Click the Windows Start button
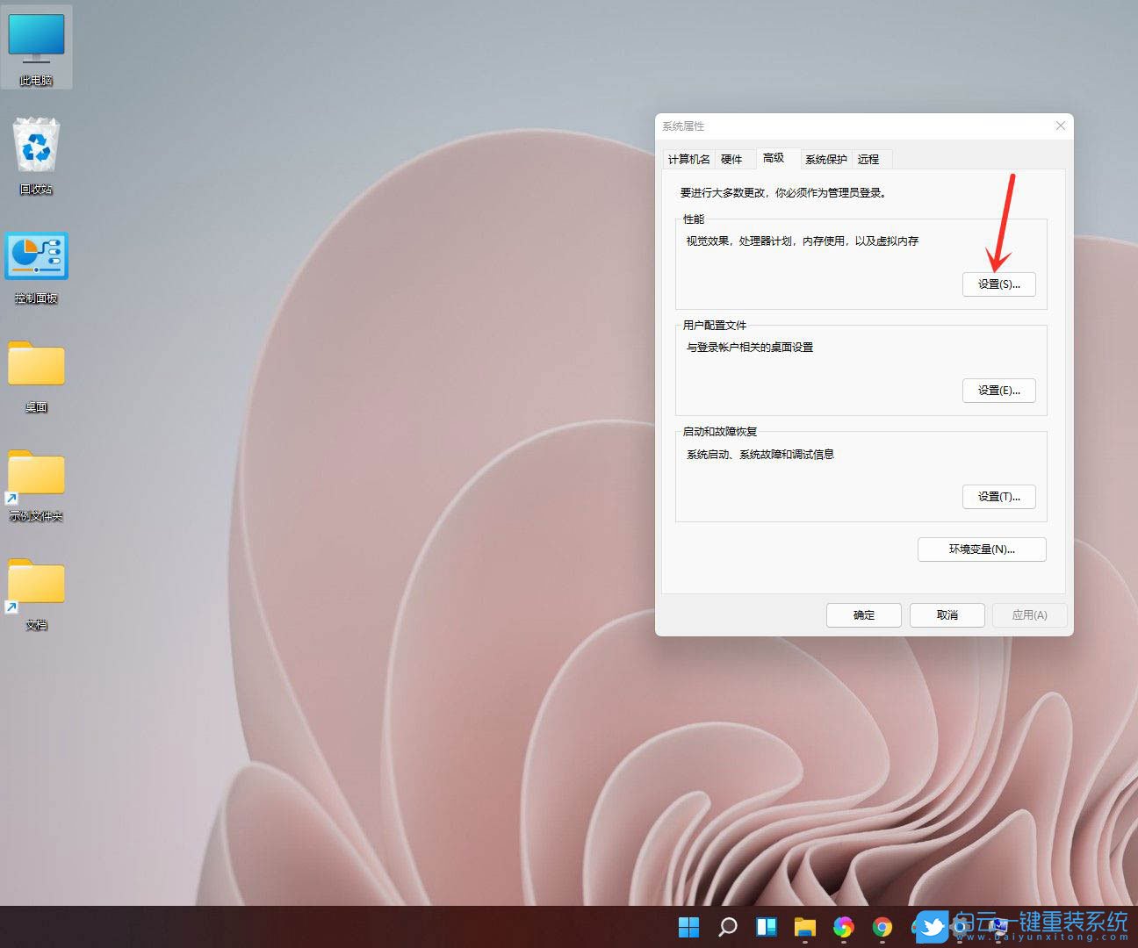Viewport: 1138px width, 948px height. point(688,926)
